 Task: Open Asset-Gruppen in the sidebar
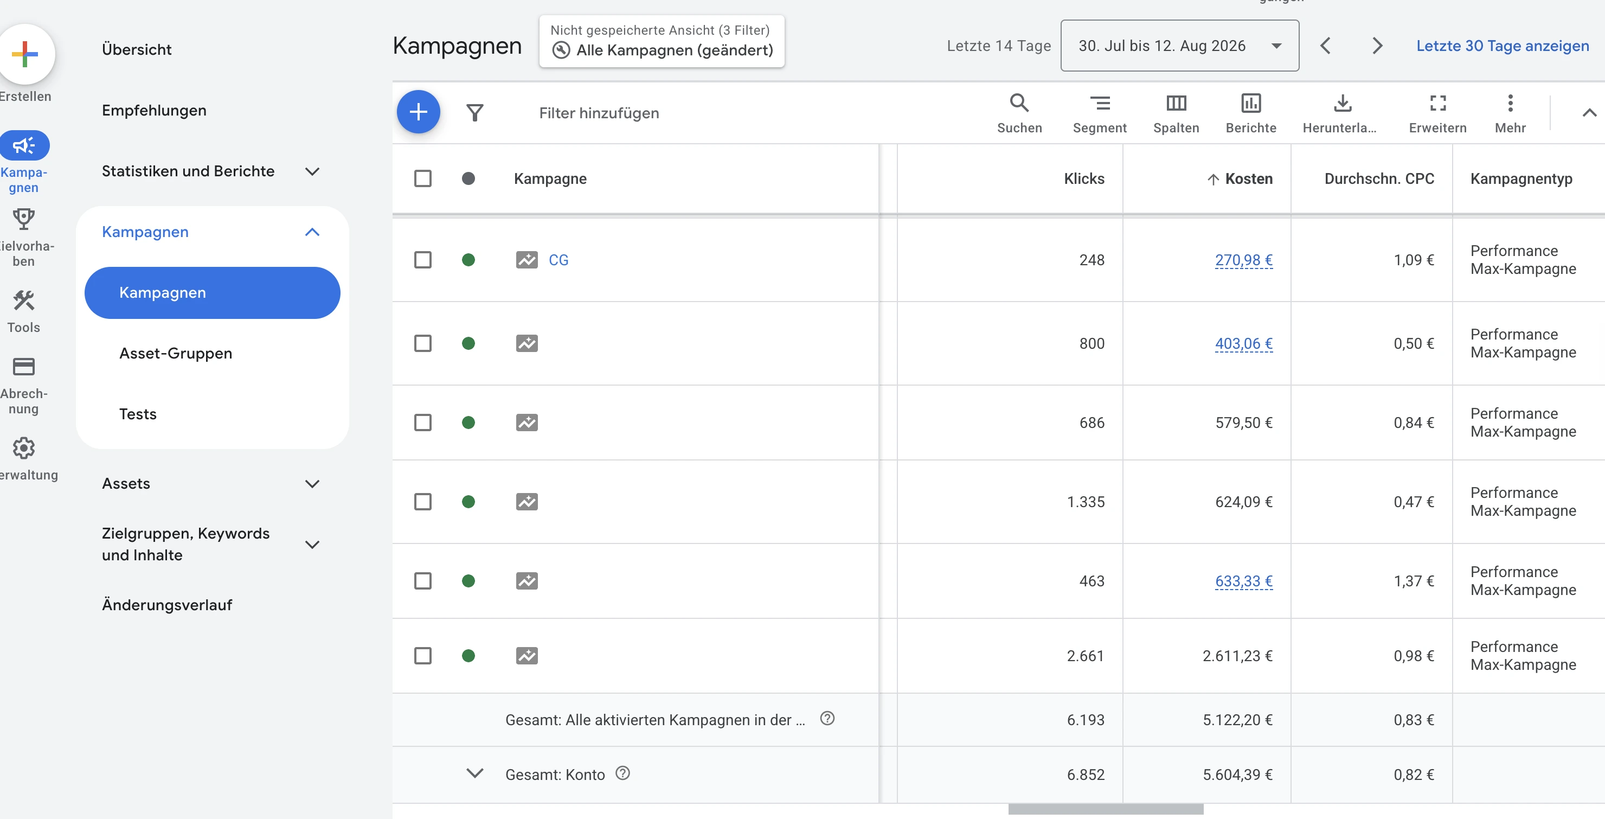[x=176, y=354]
